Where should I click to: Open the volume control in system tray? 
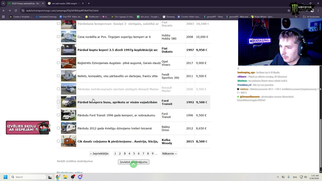[x=305, y=177]
